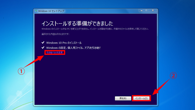Minimize the Windows 10 セットアップ window
Viewport: 195px width, 110px height.
pos(141,10)
